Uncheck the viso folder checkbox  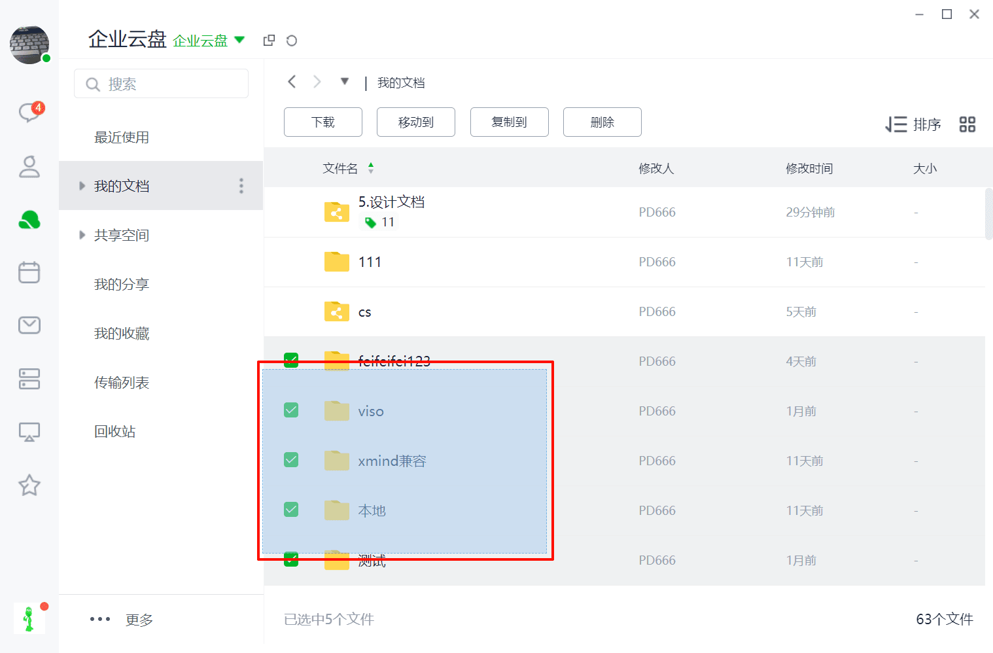tap(291, 410)
